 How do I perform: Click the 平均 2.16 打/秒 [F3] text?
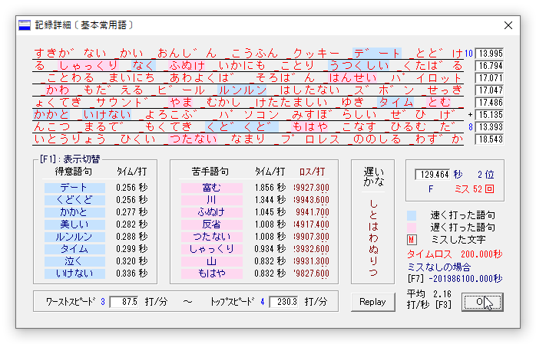(x=429, y=300)
